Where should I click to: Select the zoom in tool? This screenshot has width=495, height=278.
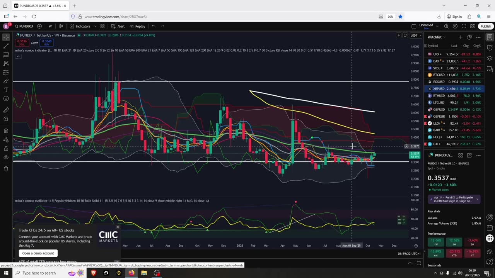(x=6, y=119)
